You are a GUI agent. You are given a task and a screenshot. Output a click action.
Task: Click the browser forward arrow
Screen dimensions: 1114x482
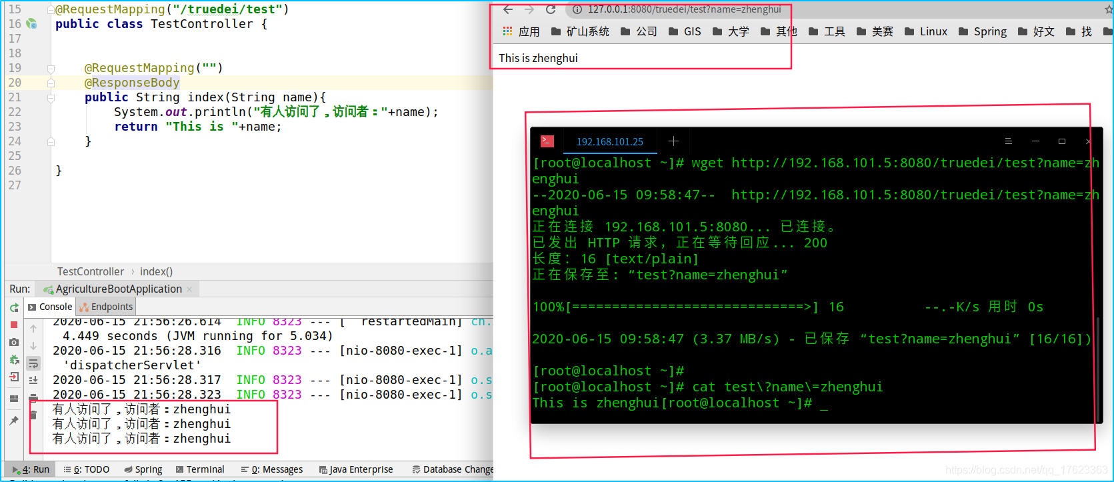[529, 9]
